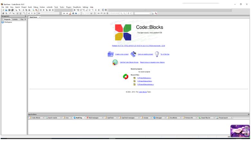Viewport: 251px width, 141px height.
Task: Click the Zoom out magnifier icon
Action: (x=125, y=14)
